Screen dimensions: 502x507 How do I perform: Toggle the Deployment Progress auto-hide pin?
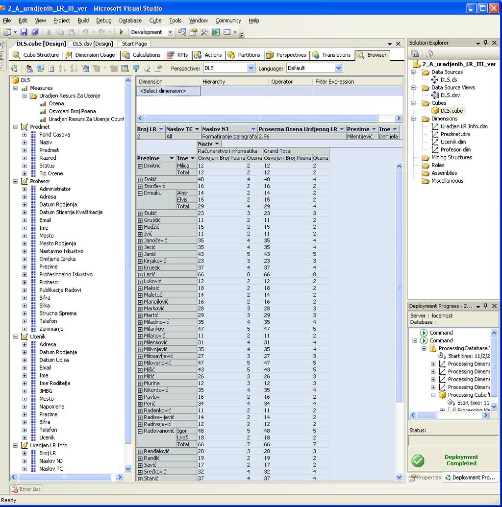tap(485, 306)
